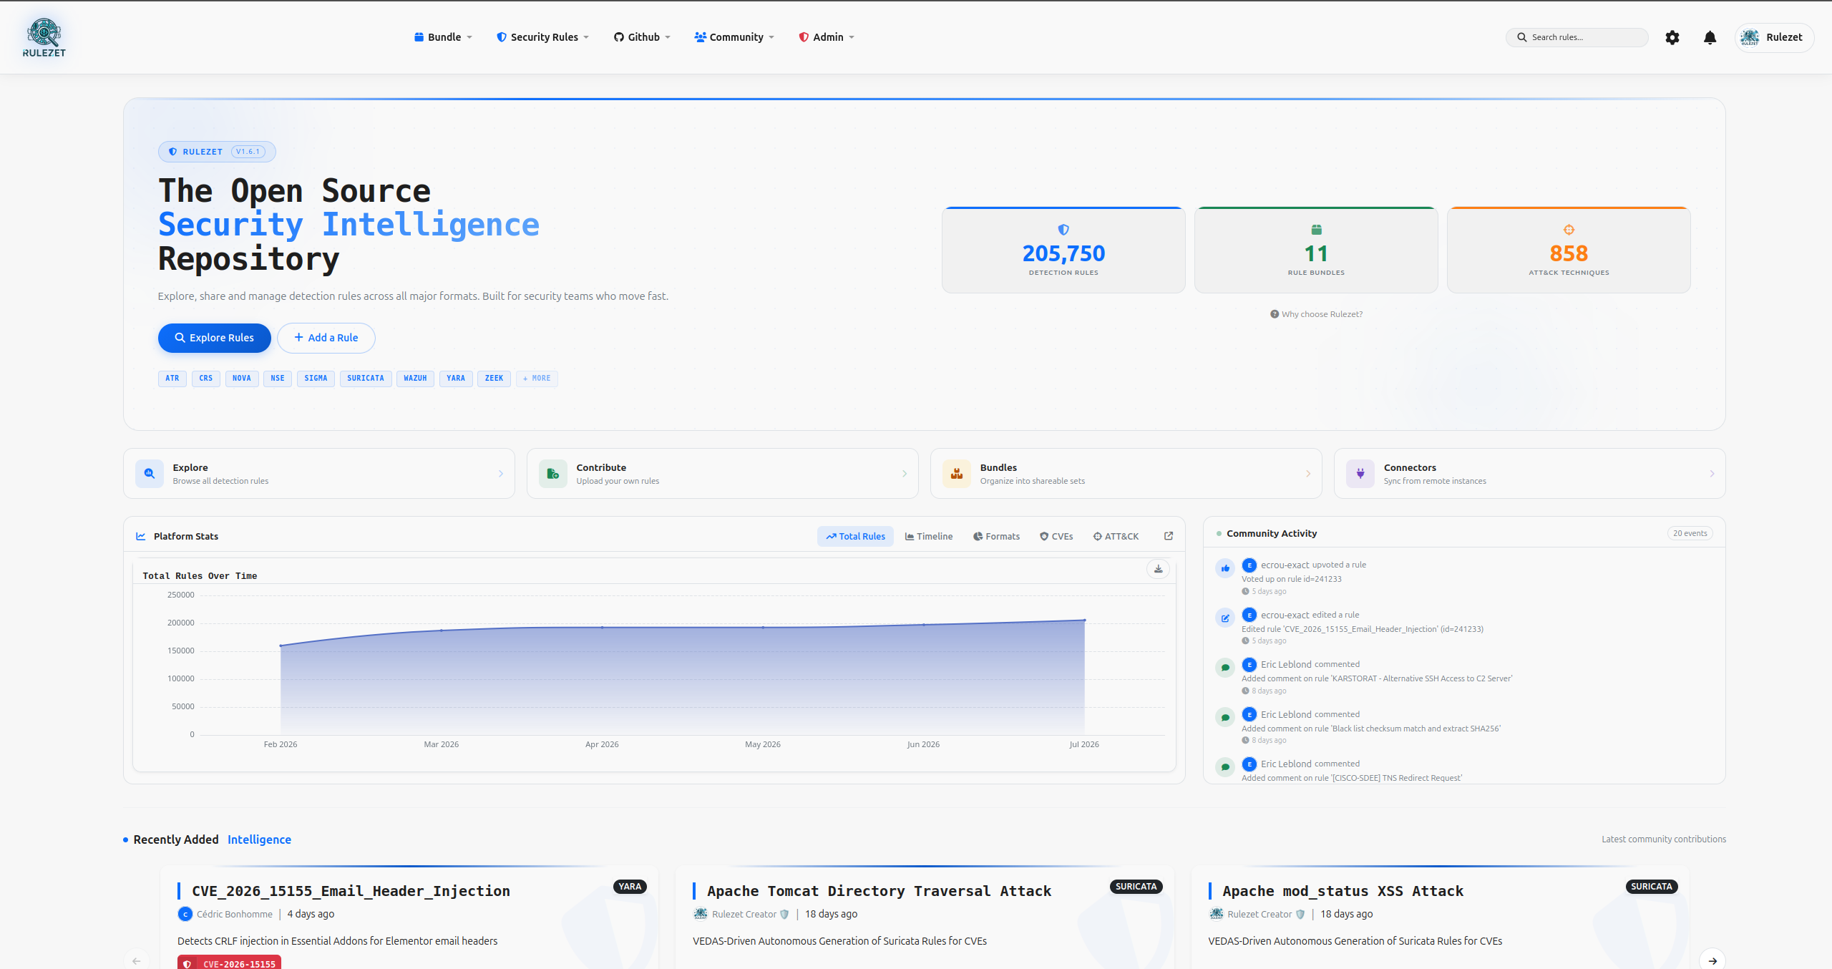
Task: Click the shield icon above 205,750
Action: (1063, 230)
